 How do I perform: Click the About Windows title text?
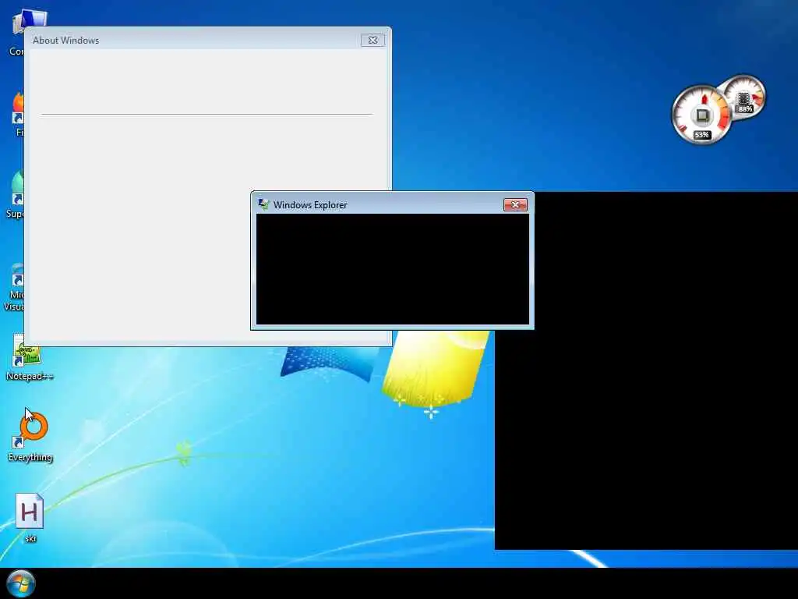tap(65, 41)
